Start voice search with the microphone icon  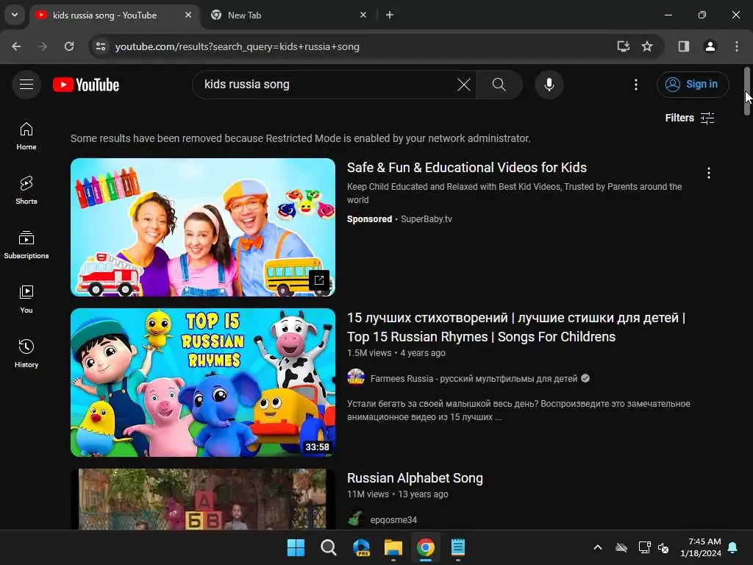tap(549, 85)
